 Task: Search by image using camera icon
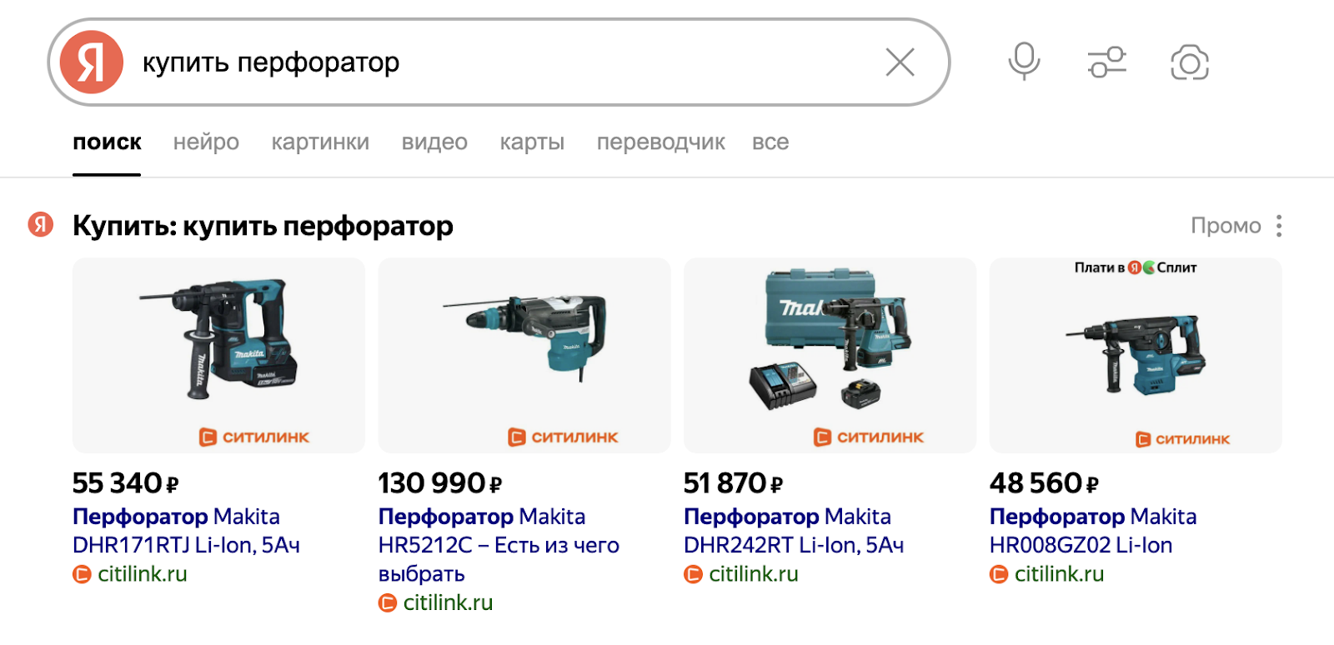pyautogui.click(x=1190, y=62)
